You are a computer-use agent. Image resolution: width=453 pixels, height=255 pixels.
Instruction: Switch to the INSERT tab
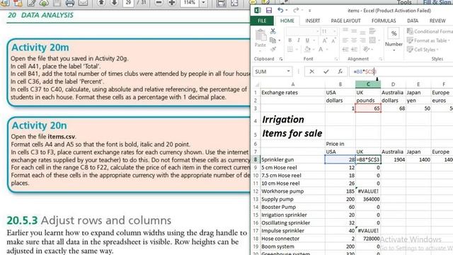coord(313,21)
